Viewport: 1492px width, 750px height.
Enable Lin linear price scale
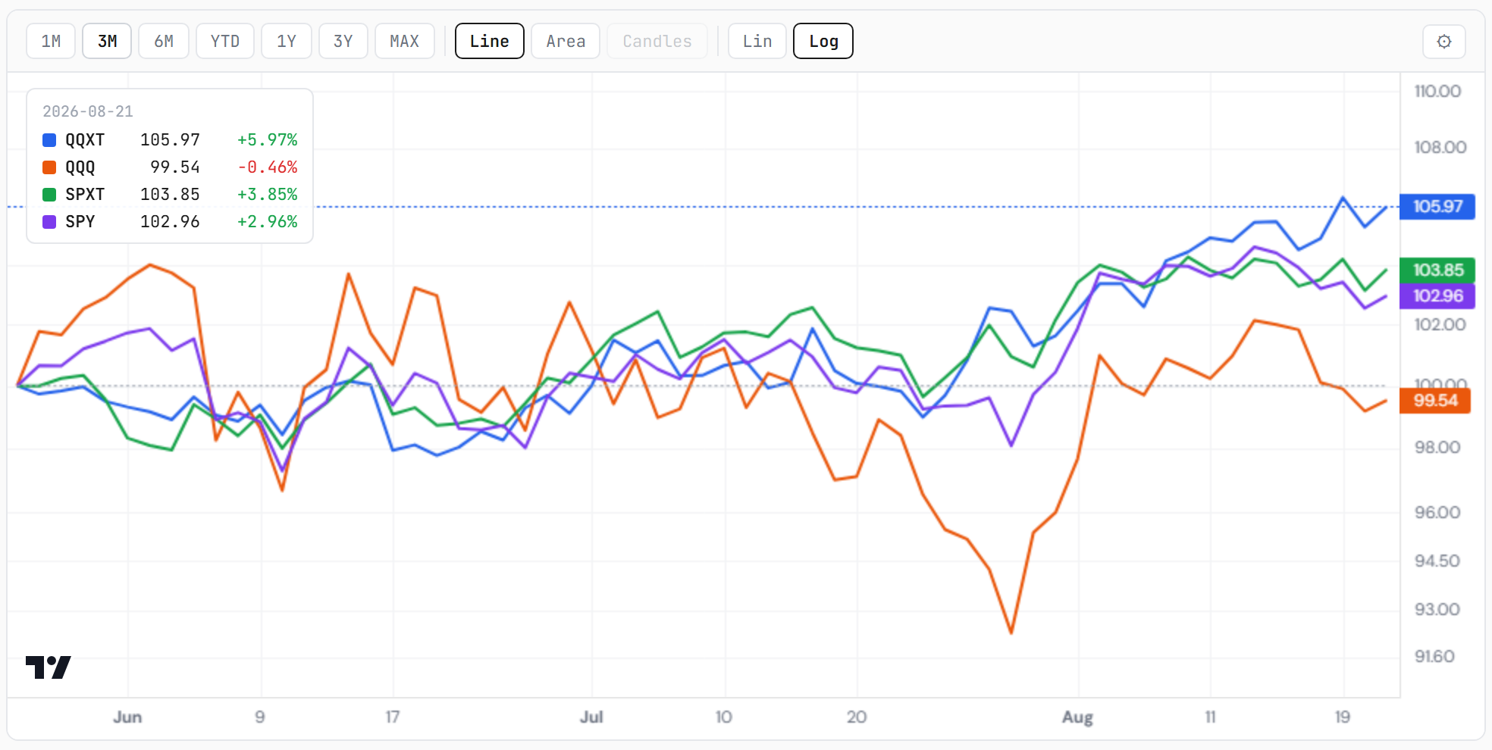(757, 41)
